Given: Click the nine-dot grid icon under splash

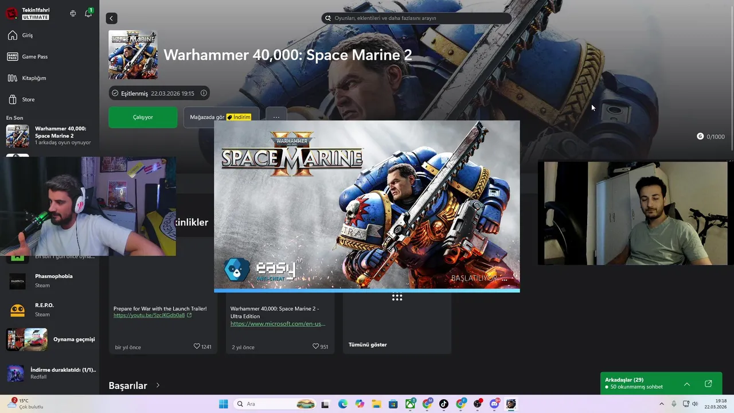Looking at the screenshot, I should (397, 297).
